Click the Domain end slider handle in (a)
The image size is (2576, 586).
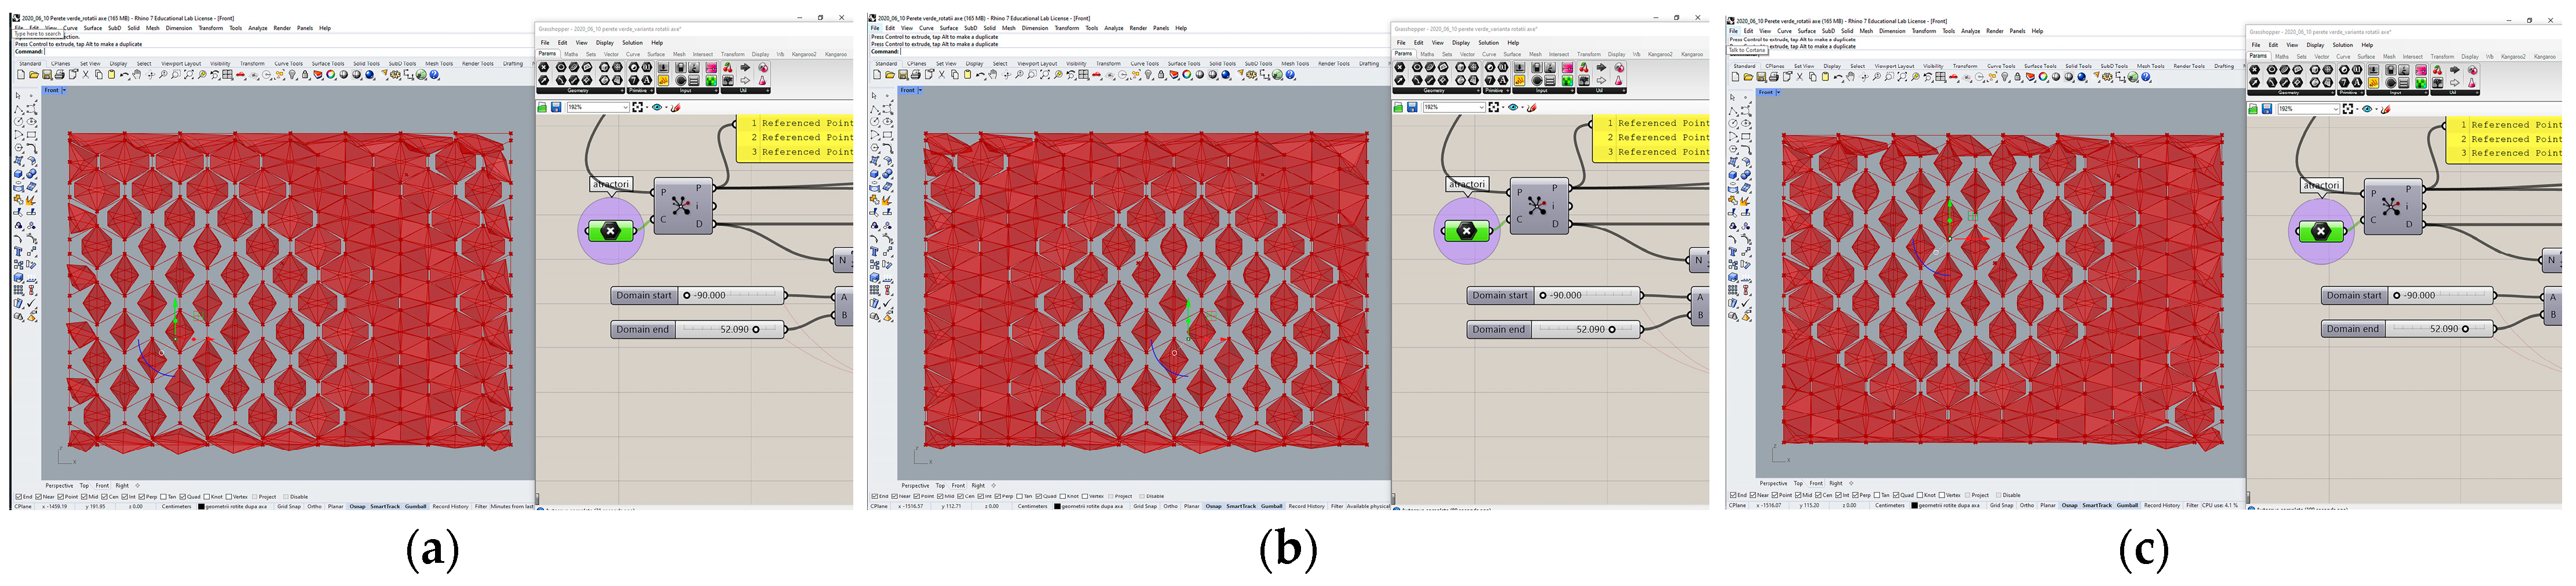coord(756,329)
